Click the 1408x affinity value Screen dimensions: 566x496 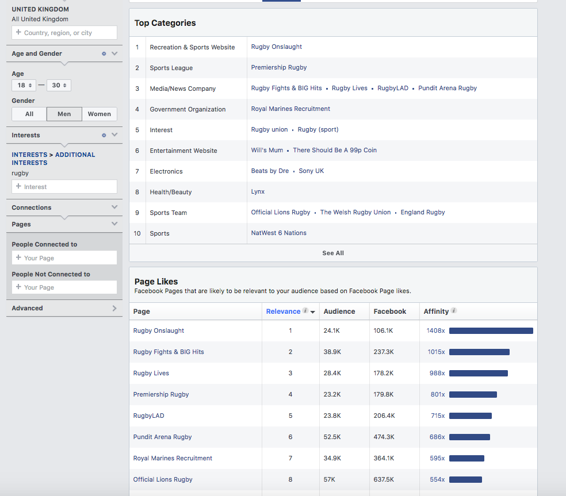(435, 330)
